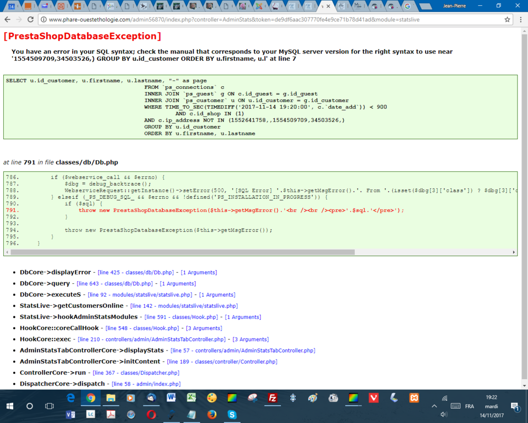
Task: Open the XAMPP control panel from the taskbar
Action: [x=413, y=398]
